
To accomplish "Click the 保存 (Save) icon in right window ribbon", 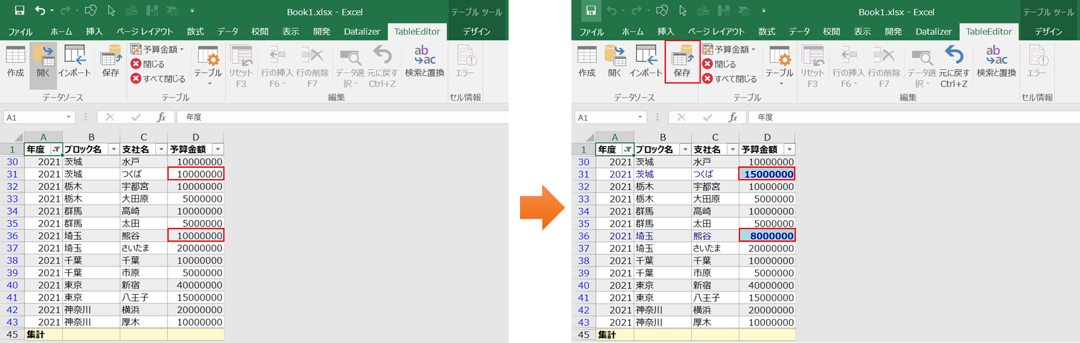I will coord(682,61).
